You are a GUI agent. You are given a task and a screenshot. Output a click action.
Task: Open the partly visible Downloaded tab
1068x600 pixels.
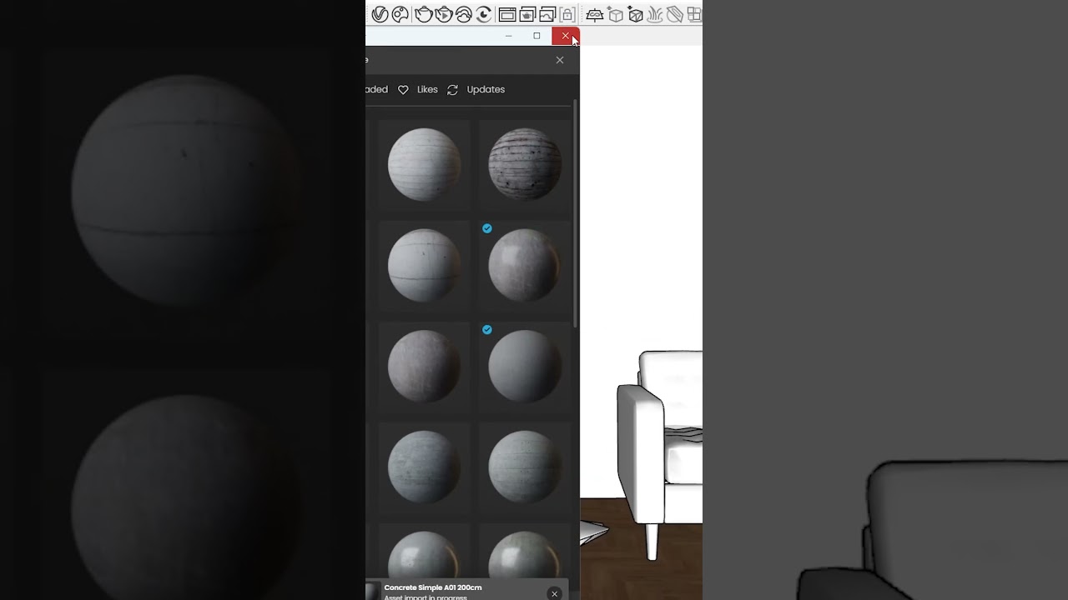click(376, 89)
